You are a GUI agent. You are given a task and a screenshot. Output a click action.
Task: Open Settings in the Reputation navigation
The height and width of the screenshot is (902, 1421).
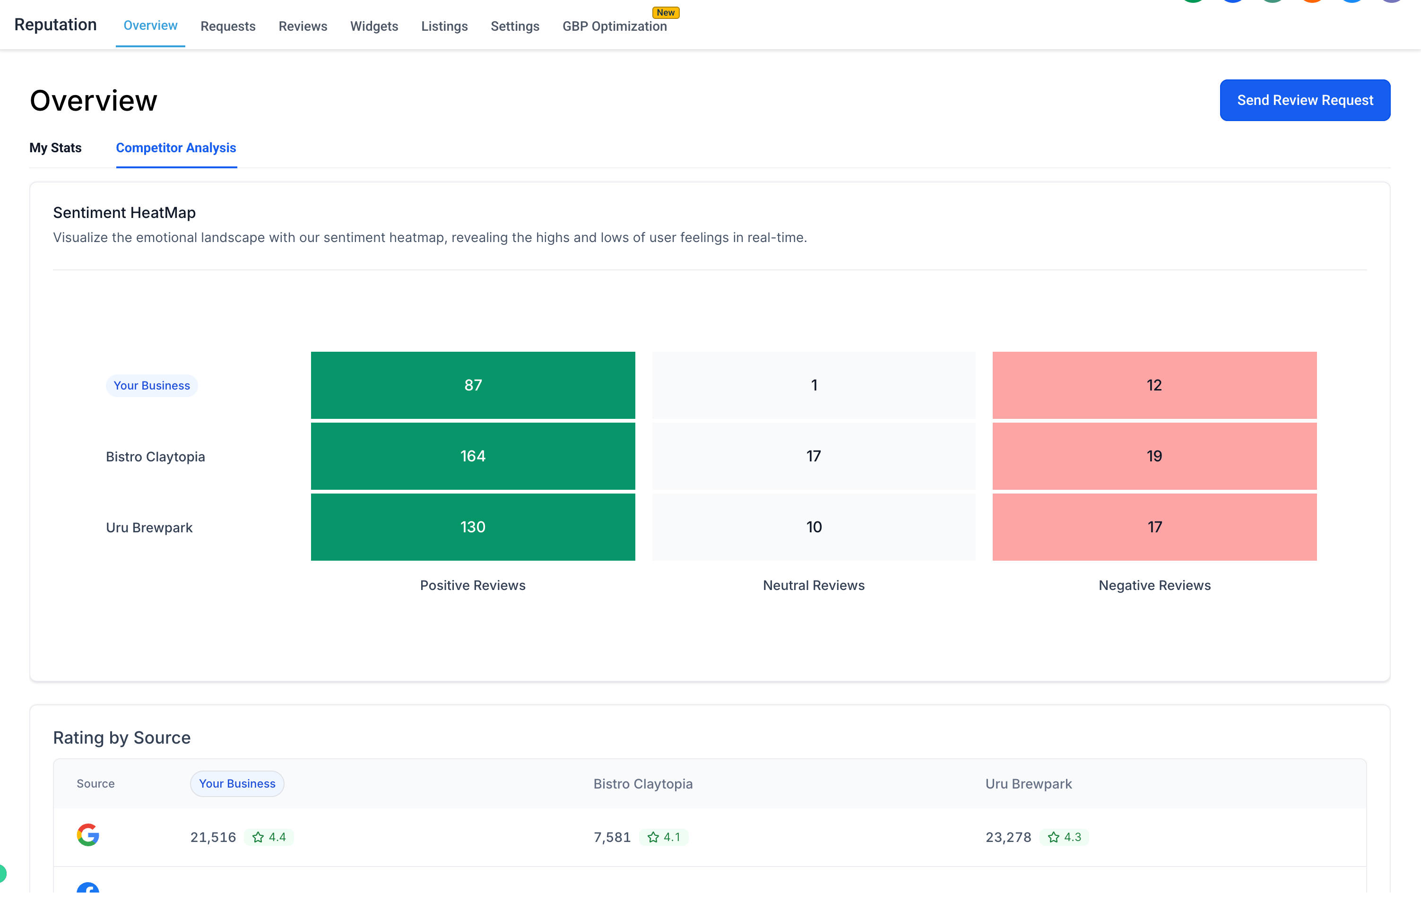tap(515, 26)
